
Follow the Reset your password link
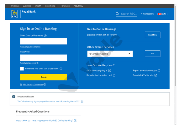click(29, 63)
